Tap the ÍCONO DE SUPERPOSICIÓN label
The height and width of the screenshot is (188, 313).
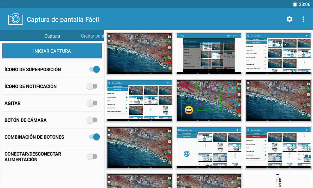[x=33, y=69]
